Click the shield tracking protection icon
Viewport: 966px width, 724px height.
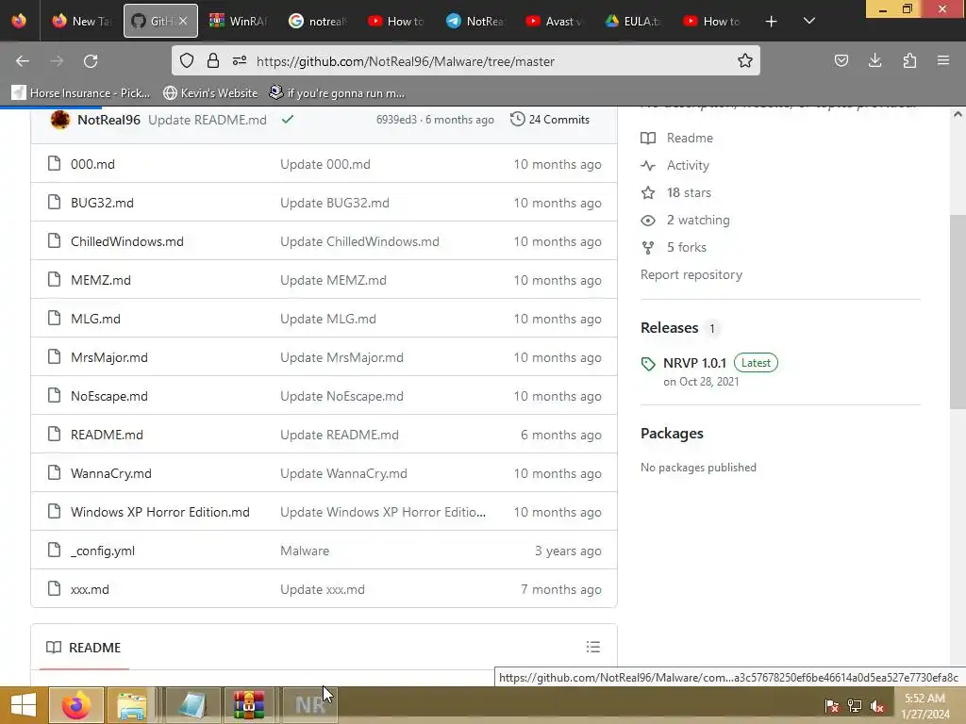tap(187, 60)
